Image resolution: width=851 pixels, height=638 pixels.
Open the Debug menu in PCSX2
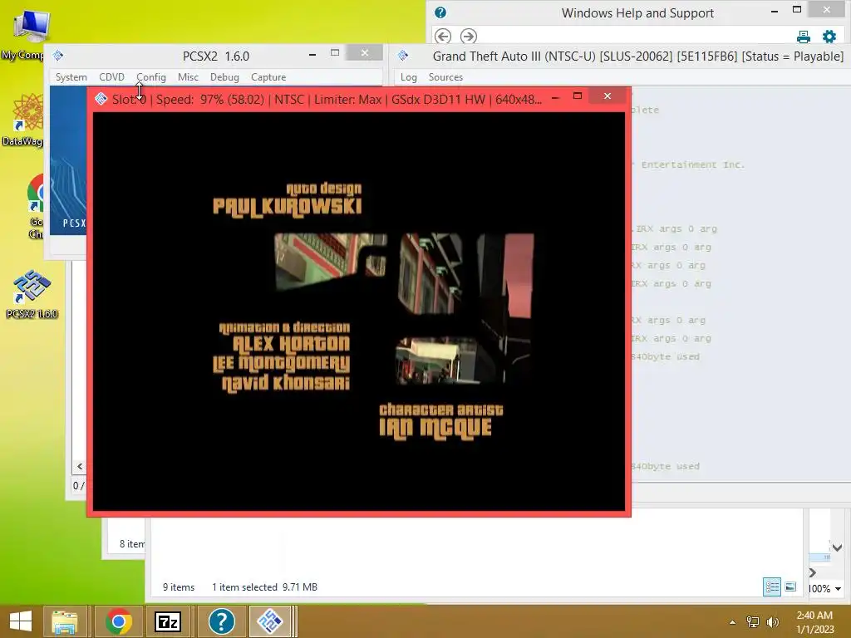click(x=224, y=77)
